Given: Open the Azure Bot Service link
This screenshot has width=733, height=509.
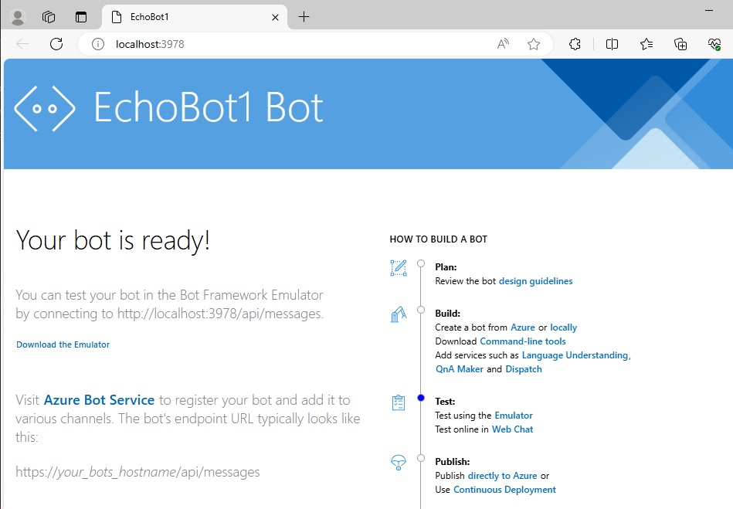Looking at the screenshot, I should click(x=99, y=400).
